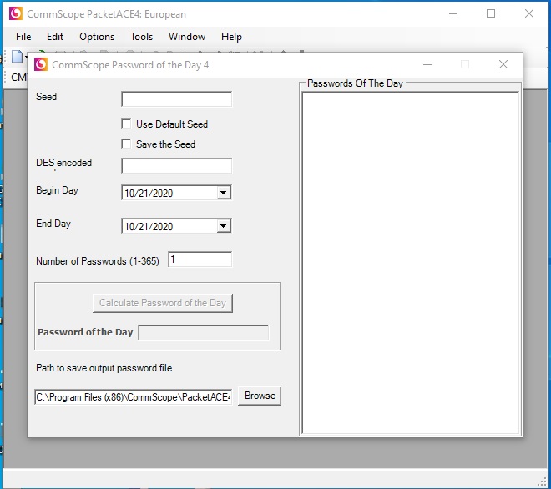This screenshot has height=489, width=551.
Task: Expand the End Day date dropdown
Action: point(223,226)
